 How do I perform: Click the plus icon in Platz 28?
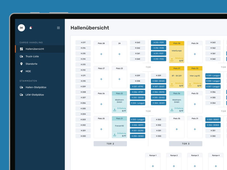click(101, 54)
